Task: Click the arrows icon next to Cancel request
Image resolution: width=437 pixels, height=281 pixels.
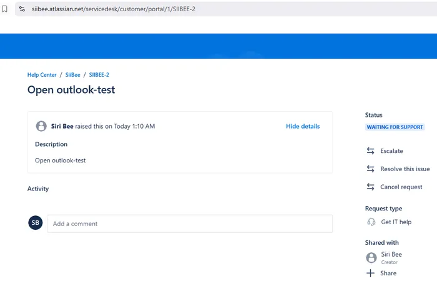Action: pyautogui.click(x=370, y=187)
